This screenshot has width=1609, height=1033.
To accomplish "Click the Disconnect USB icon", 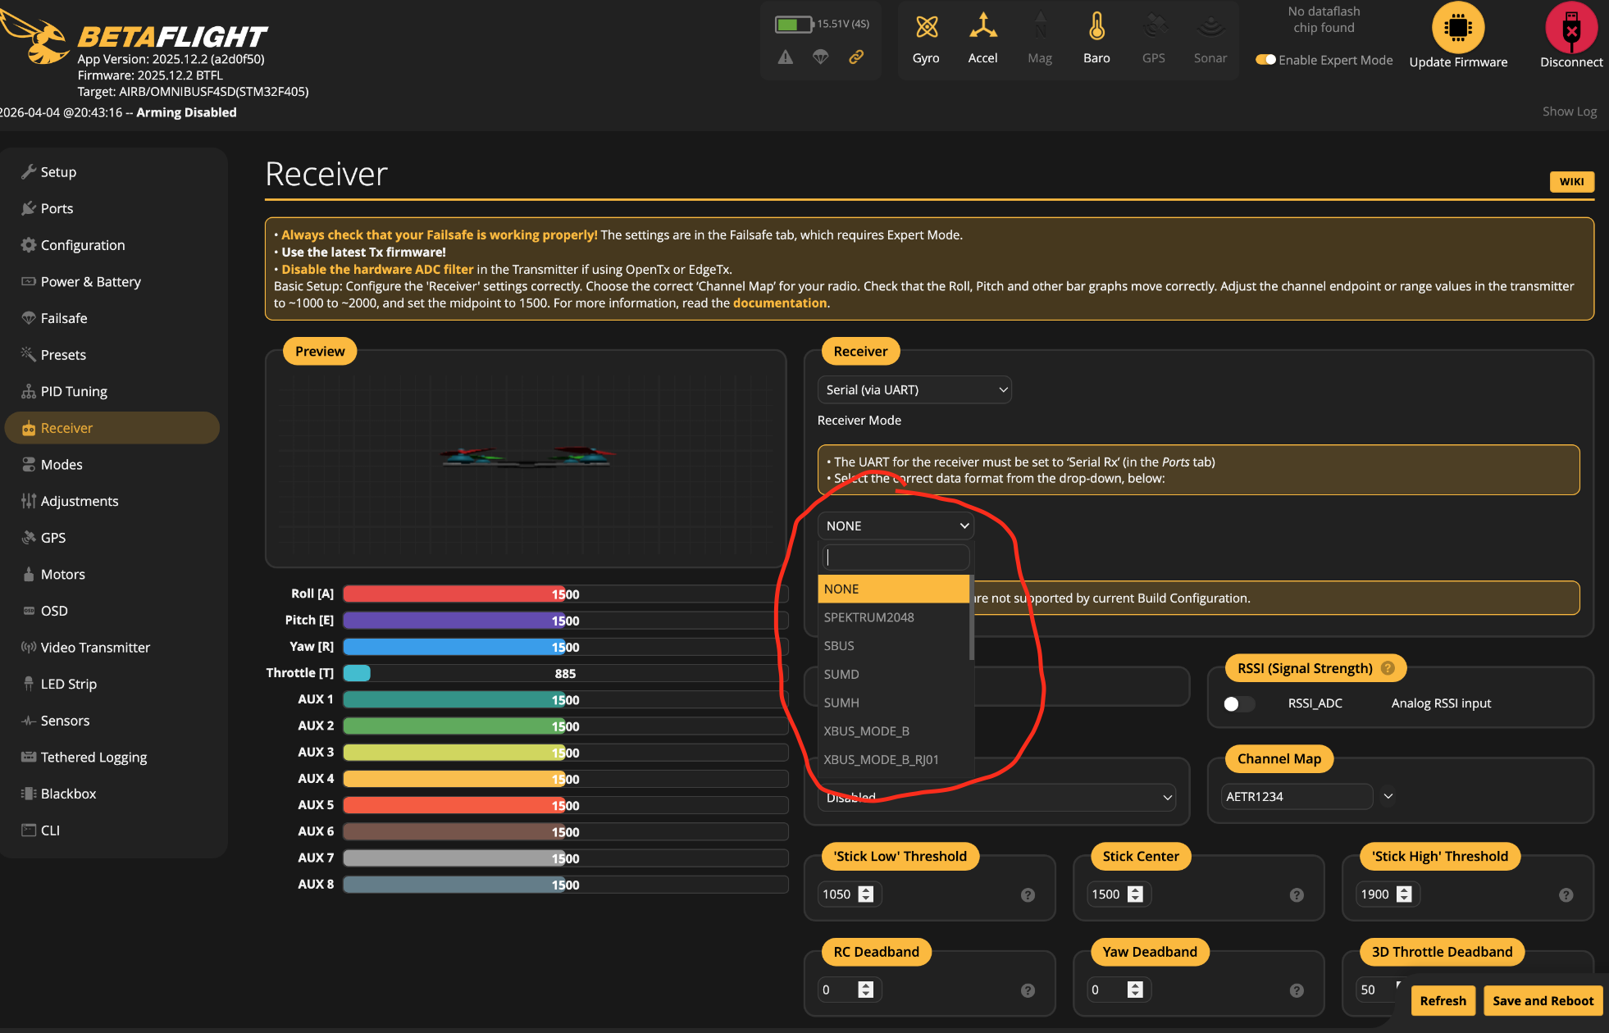I will (x=1571, y=27).
